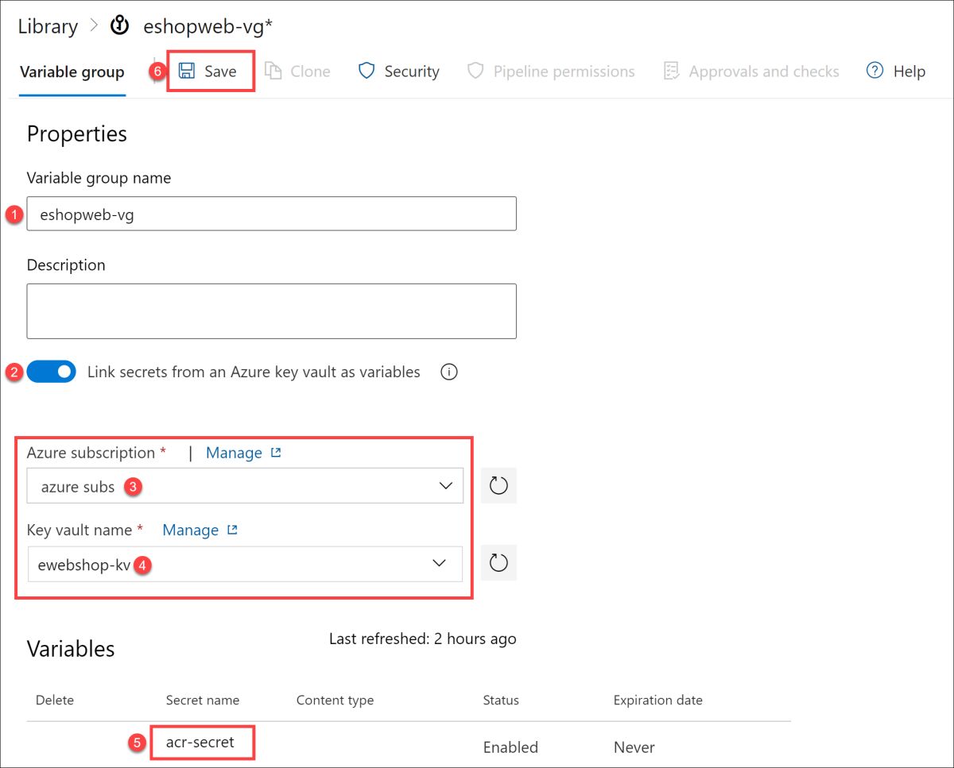Click the Variable group name field
This screenshot has height=768, width=954.
[271, 214]
